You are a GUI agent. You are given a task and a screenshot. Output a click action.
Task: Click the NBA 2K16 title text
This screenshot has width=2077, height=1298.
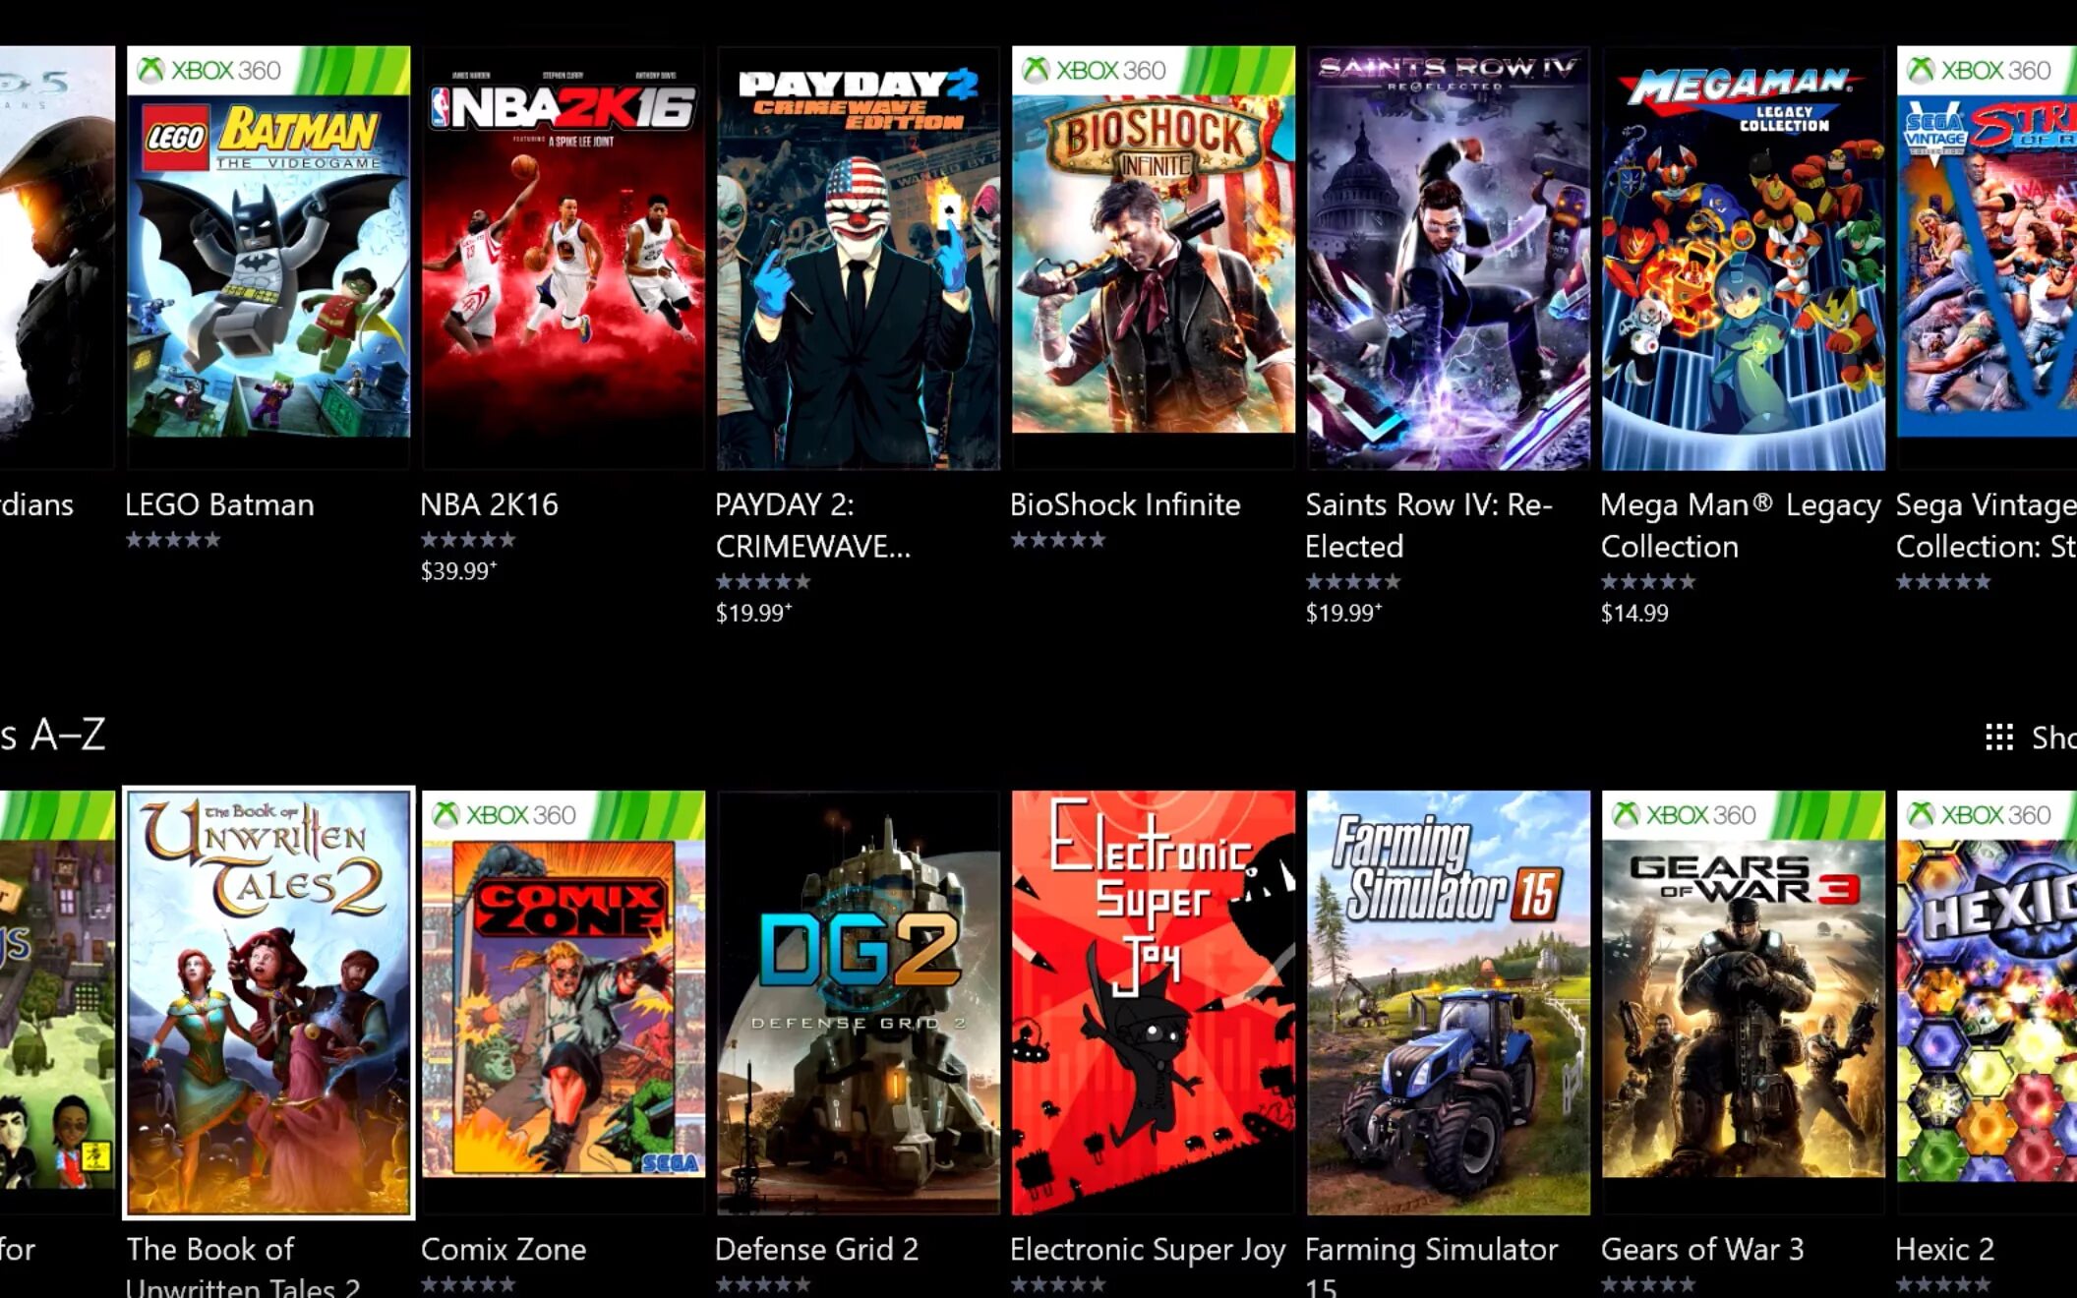489,504
